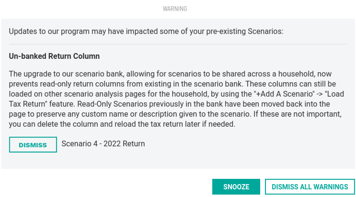Image resolution: width=356 pixels, height=197 pixels.
Task: Select the Un-banked Return Column heading
Action: point(54,56)
